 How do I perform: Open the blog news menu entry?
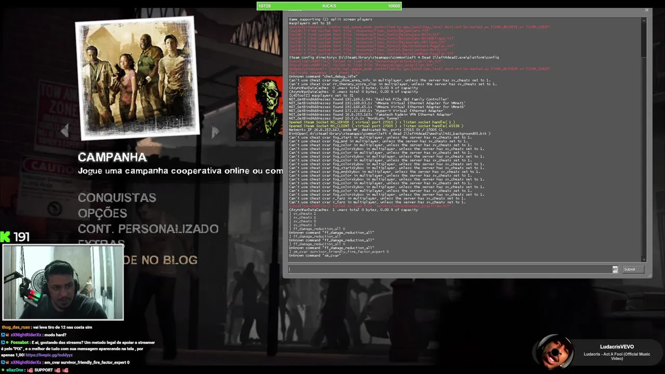click(x=161, y=260)
